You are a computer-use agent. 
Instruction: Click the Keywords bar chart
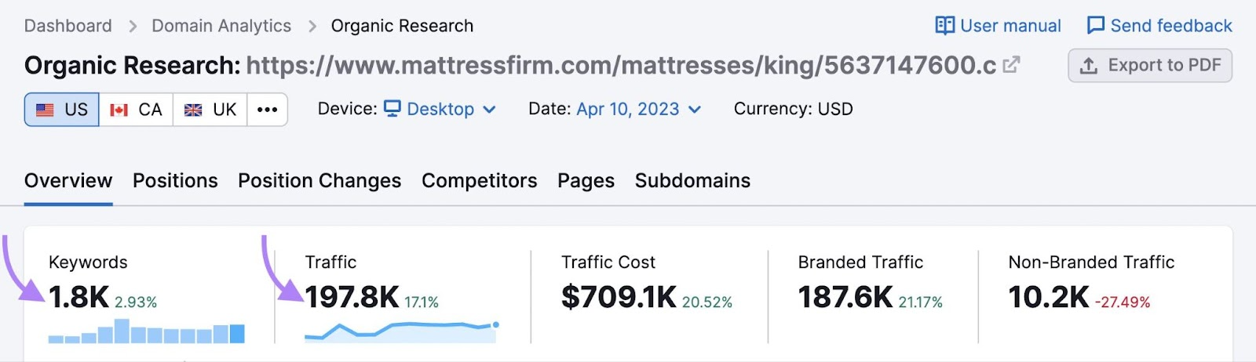[147, 331]
